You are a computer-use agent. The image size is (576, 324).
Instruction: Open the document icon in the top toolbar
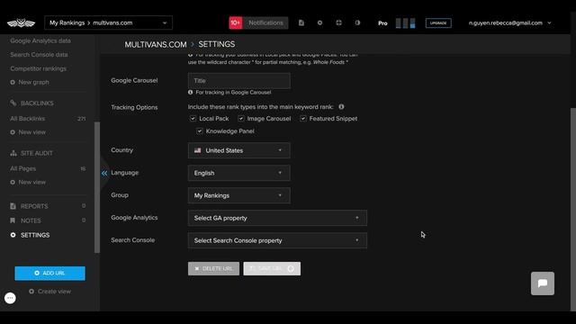[x=301, y=22]
